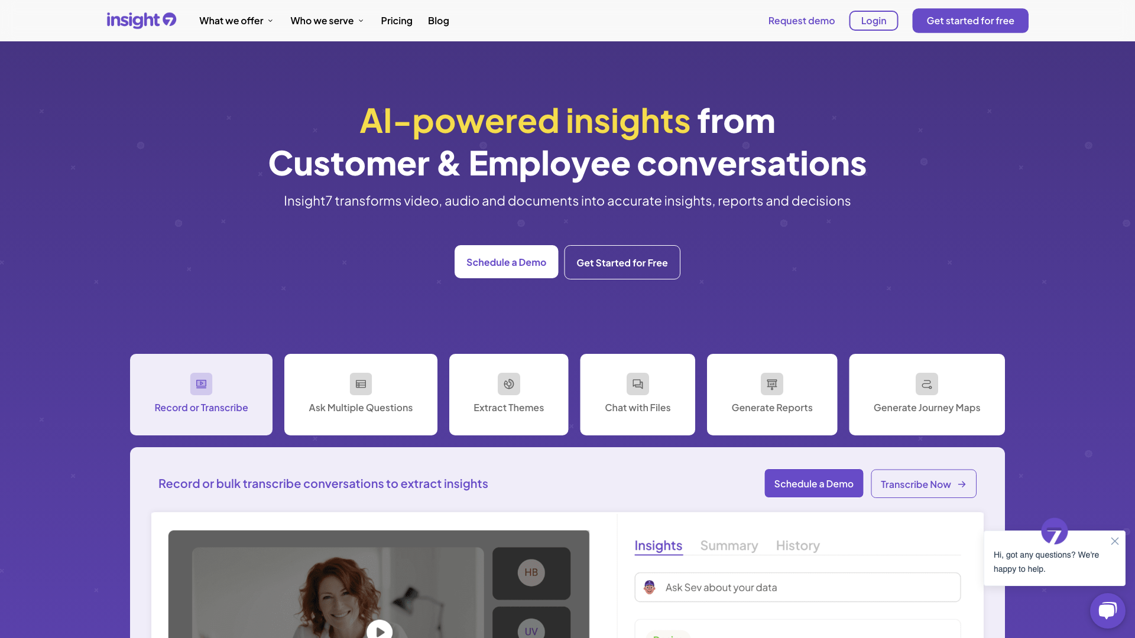Click the Transcribe Now link

coord(924,484)
